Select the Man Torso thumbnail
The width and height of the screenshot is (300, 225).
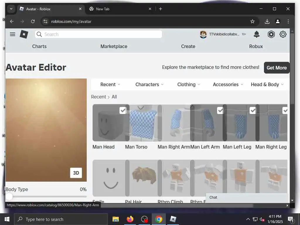pos(144,123)
